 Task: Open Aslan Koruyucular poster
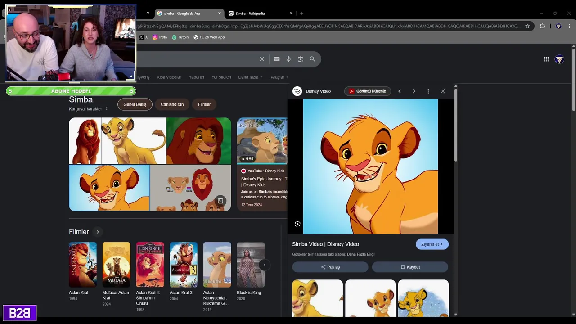point(217,265)
